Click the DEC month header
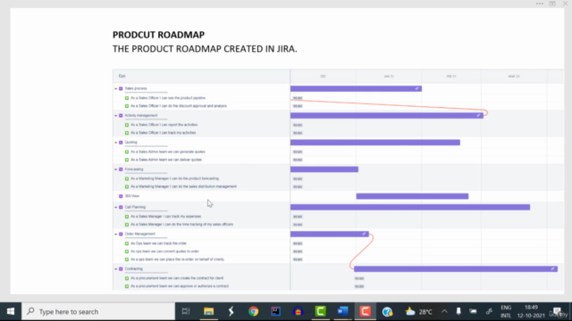572x321 pixels. point(324,77)
